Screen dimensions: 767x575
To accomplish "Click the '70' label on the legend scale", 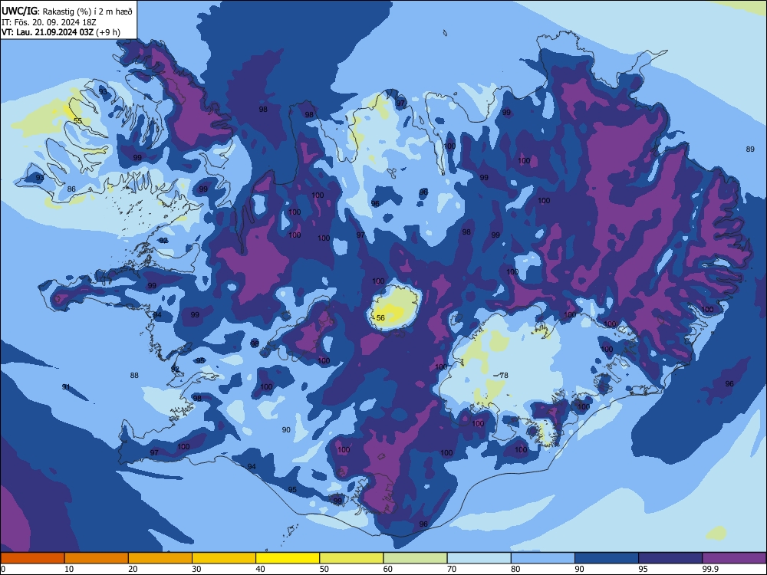I will [x=452, y=569].
